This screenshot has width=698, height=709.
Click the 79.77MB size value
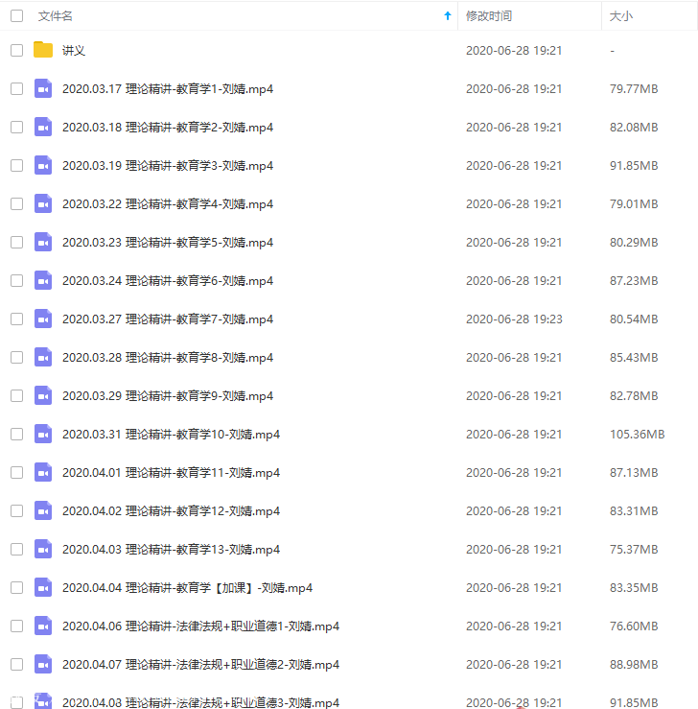(634, 88)
